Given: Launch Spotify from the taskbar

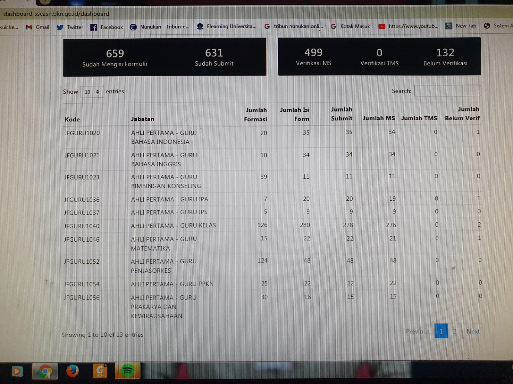Looking at the screenshot, I should [x=128, y=371].
